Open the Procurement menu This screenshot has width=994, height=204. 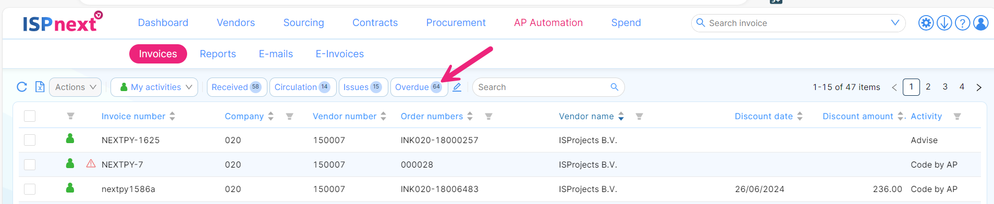point(456,22)
